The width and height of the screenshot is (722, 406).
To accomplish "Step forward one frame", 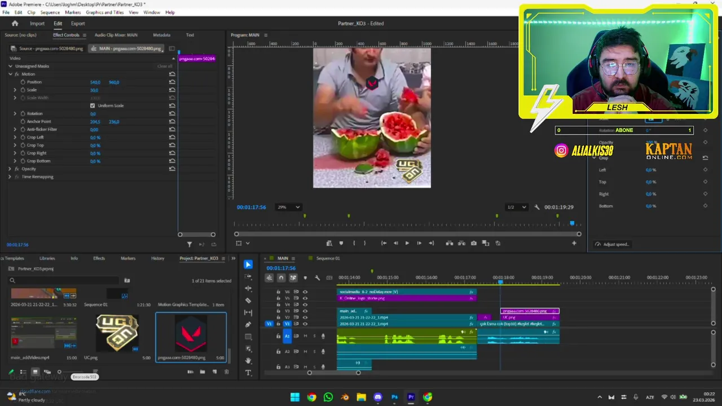I will tap(419, 243).
